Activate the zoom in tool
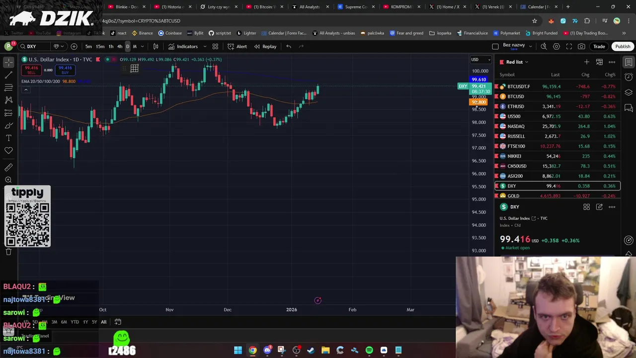The width and height of the screenshot is (636, 358). [8, 180]
